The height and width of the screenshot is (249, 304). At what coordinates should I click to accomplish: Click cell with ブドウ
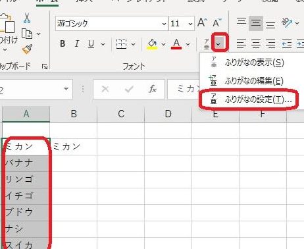pos(26,213)
